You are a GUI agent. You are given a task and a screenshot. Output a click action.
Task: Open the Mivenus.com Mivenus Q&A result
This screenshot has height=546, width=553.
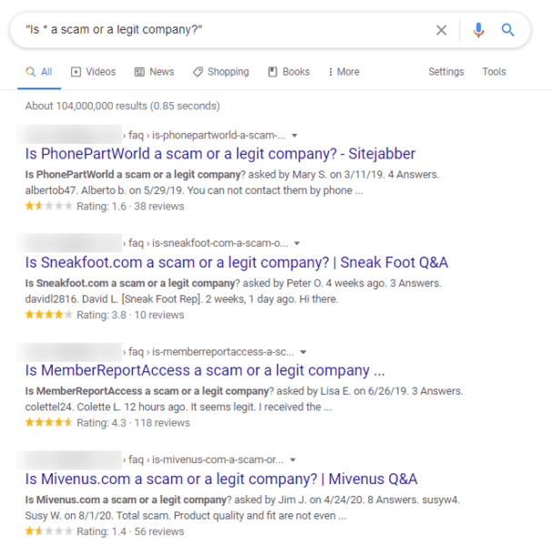coord(221,480)
